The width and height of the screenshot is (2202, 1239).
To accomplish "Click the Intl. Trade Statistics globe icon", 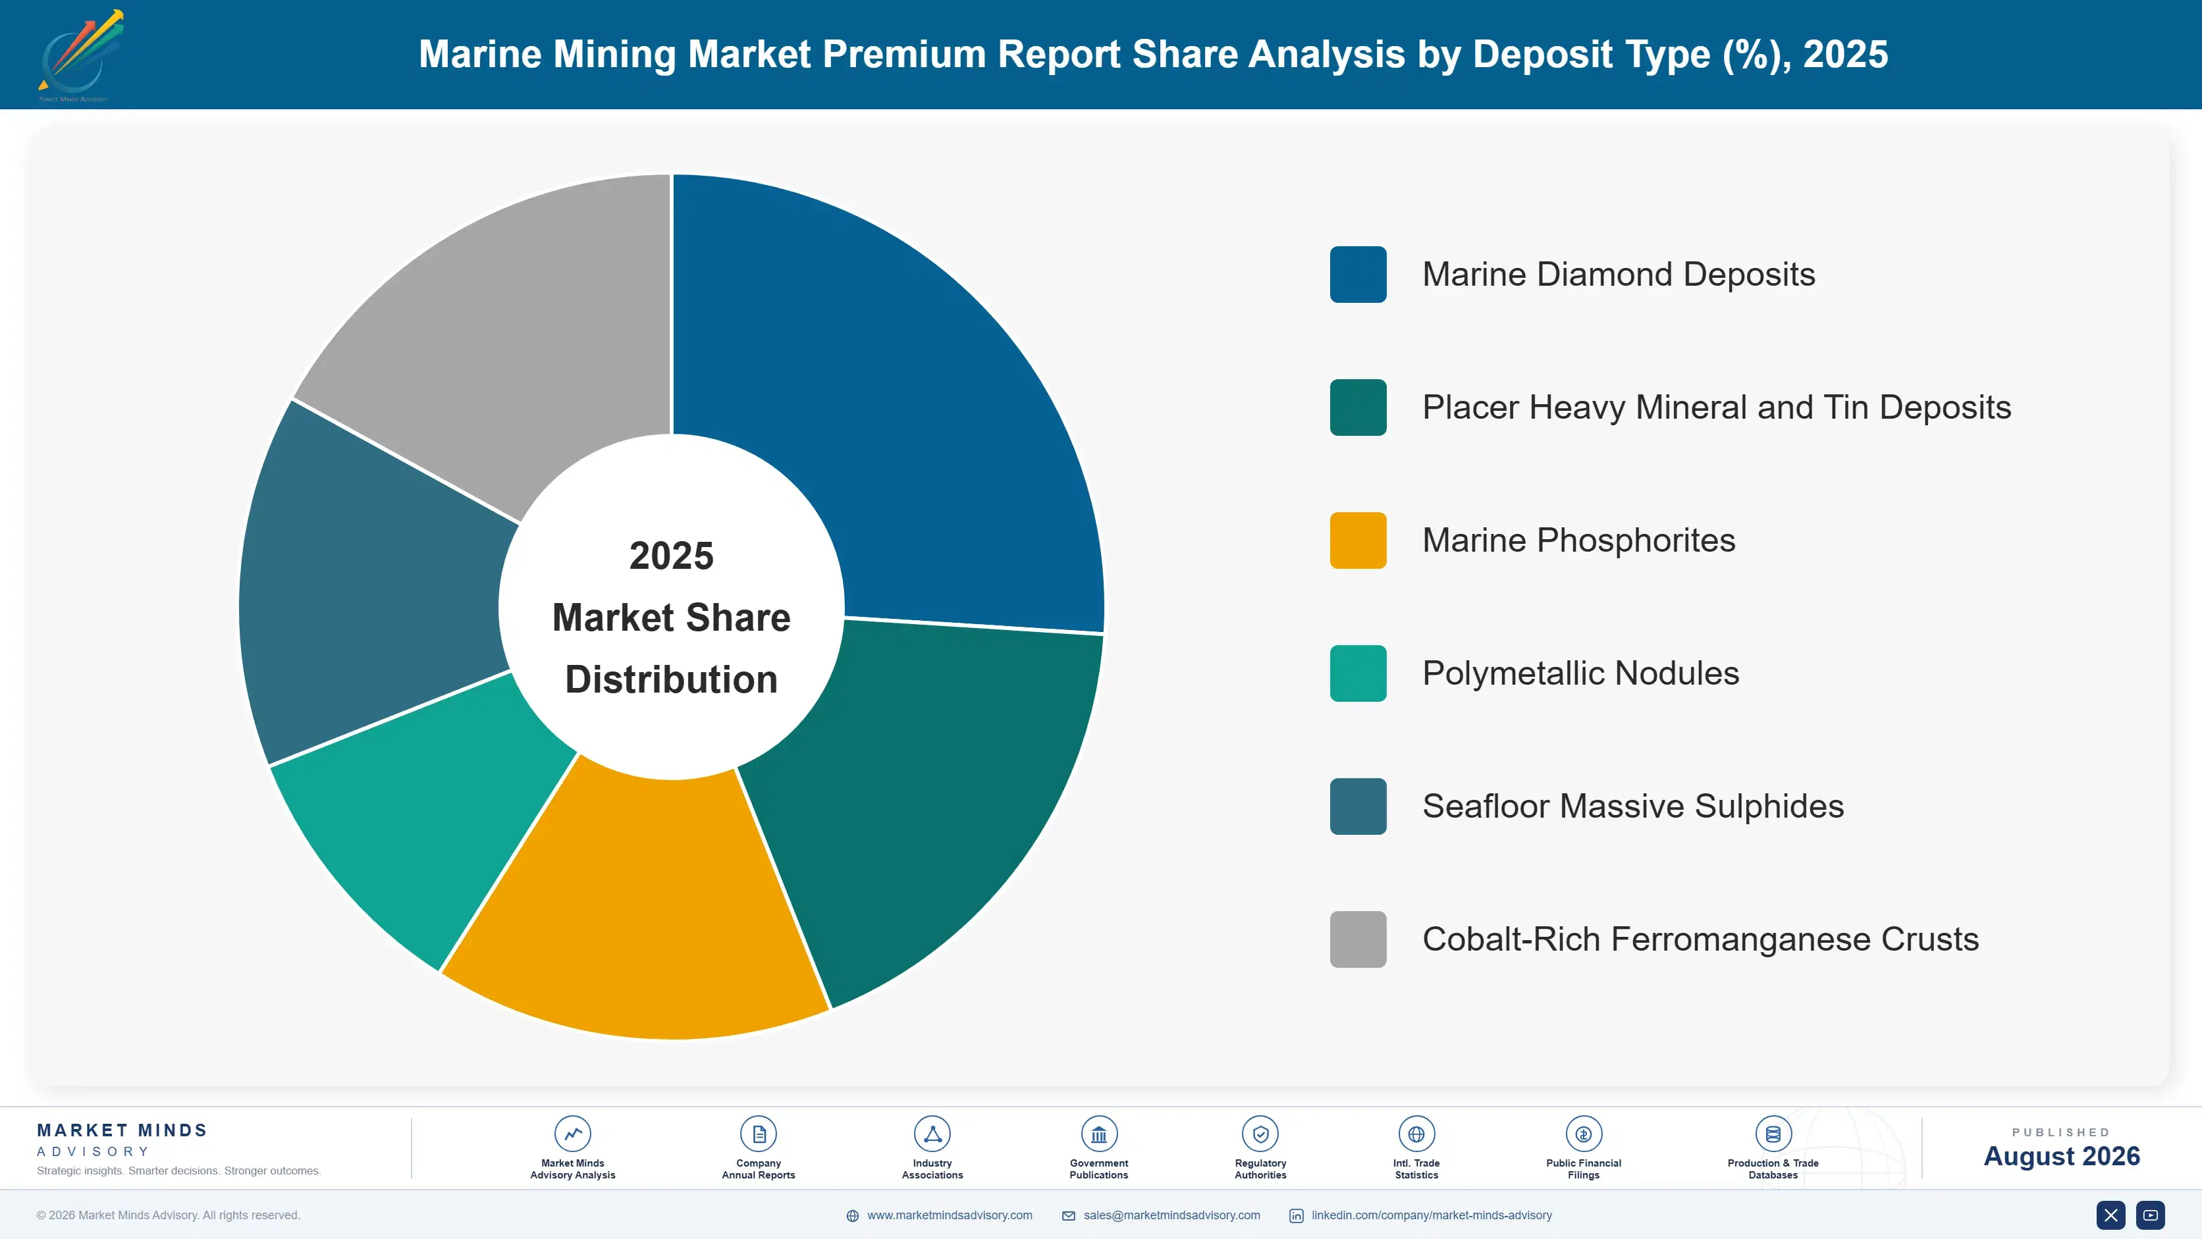I will tap(1416, 1134).
